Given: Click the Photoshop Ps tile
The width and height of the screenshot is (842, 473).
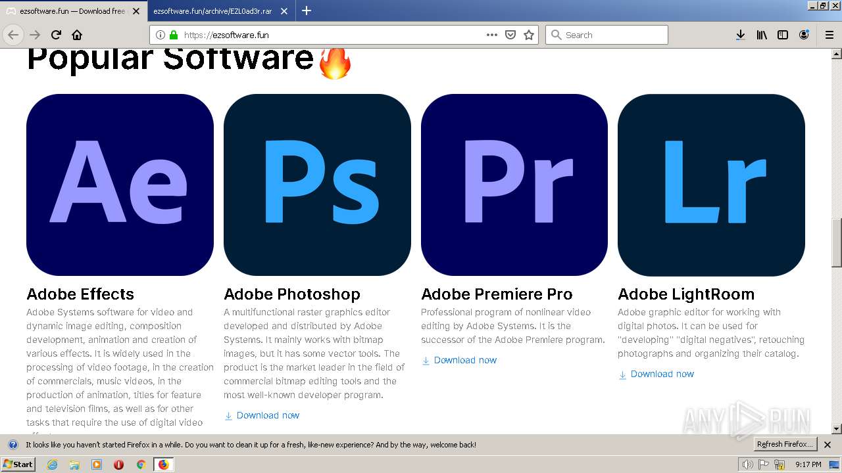Looking at the screenshot, I should tap(317, 185).
